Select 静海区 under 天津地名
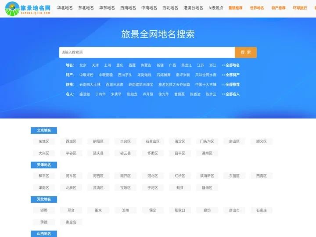The image size is (316, 237). [x=207, y=188]
